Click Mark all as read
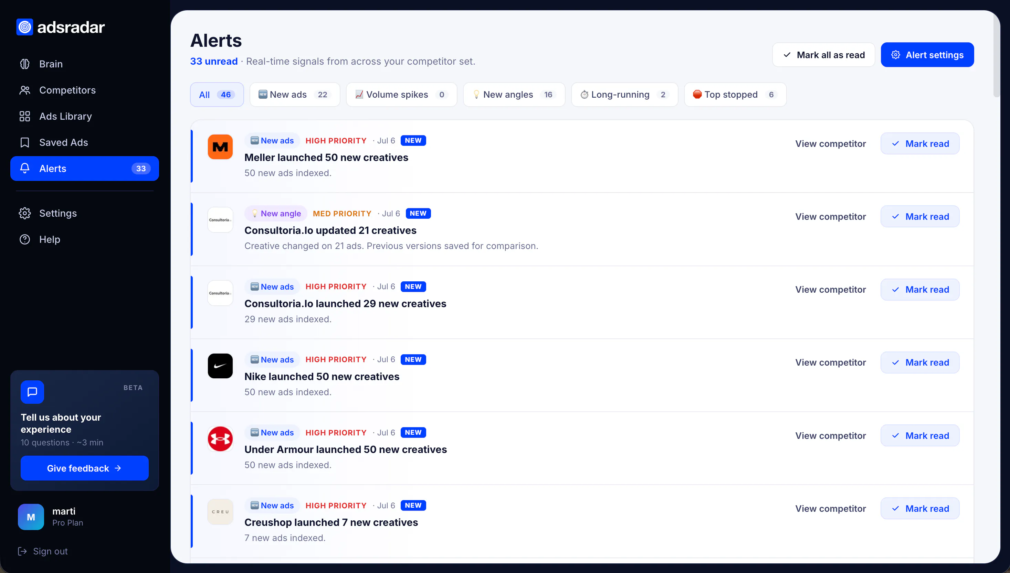The height and width of the screenshot is (573, 1010). click(824, 55)
